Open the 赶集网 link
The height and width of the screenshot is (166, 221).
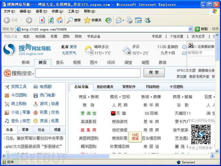point(88,130)
